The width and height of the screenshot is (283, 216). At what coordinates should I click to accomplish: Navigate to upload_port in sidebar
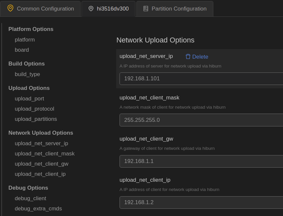pos(29,98)
